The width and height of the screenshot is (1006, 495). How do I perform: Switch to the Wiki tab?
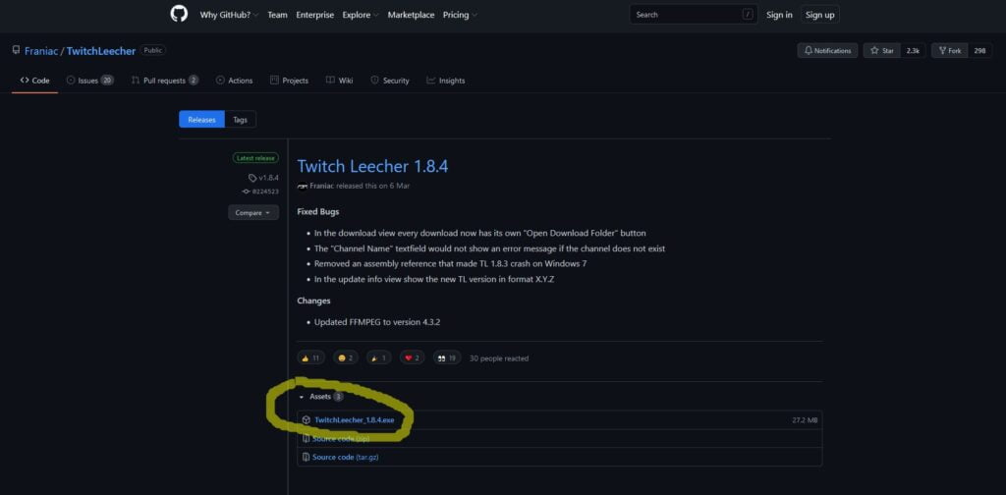(x=339, y=81)
